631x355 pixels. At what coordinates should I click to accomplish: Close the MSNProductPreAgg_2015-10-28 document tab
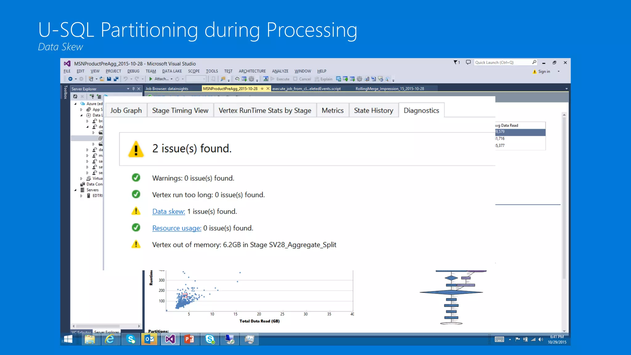(268, 88)
